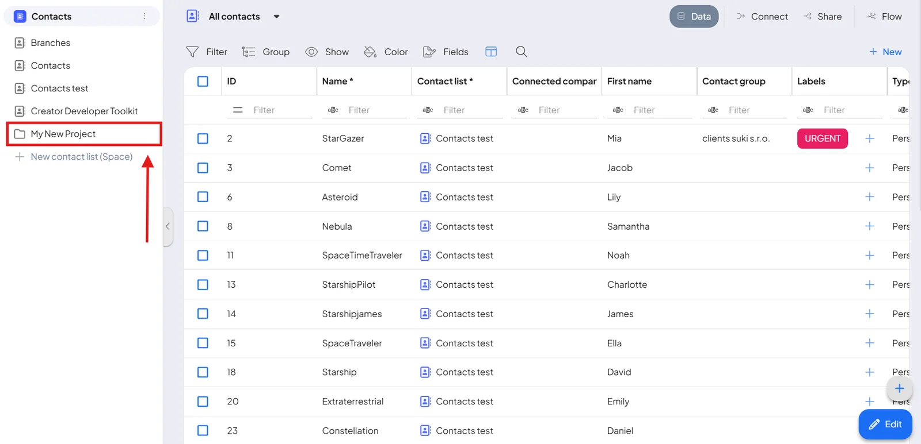Click the Filter funnel icon
Screen dimensions: 921x444
[x=192, y=52]
